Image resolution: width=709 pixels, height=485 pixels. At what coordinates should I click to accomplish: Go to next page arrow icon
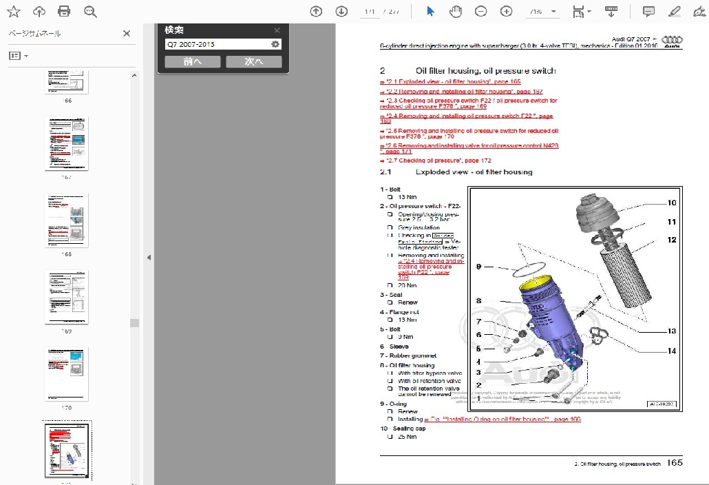click(x=341, y=12)
